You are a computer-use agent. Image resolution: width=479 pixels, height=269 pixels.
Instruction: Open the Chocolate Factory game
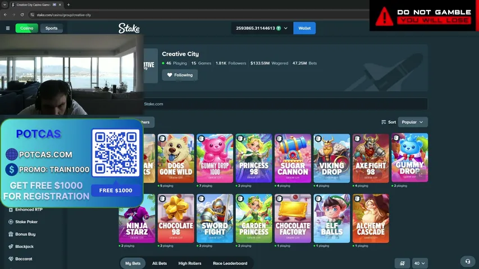coord(293,219)
